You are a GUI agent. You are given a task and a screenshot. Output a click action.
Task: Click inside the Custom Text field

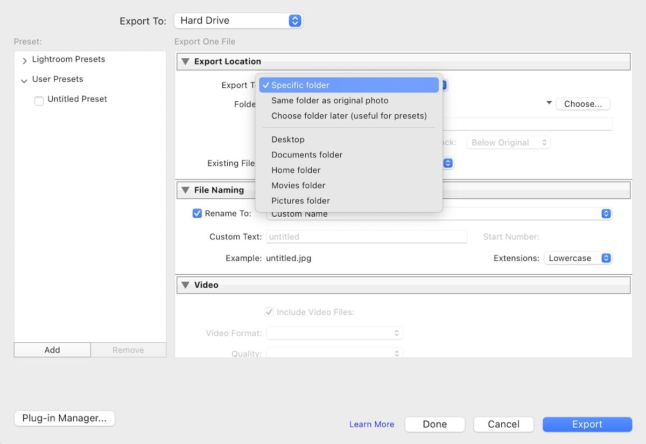pyautogui.click(x=367, y=237)
